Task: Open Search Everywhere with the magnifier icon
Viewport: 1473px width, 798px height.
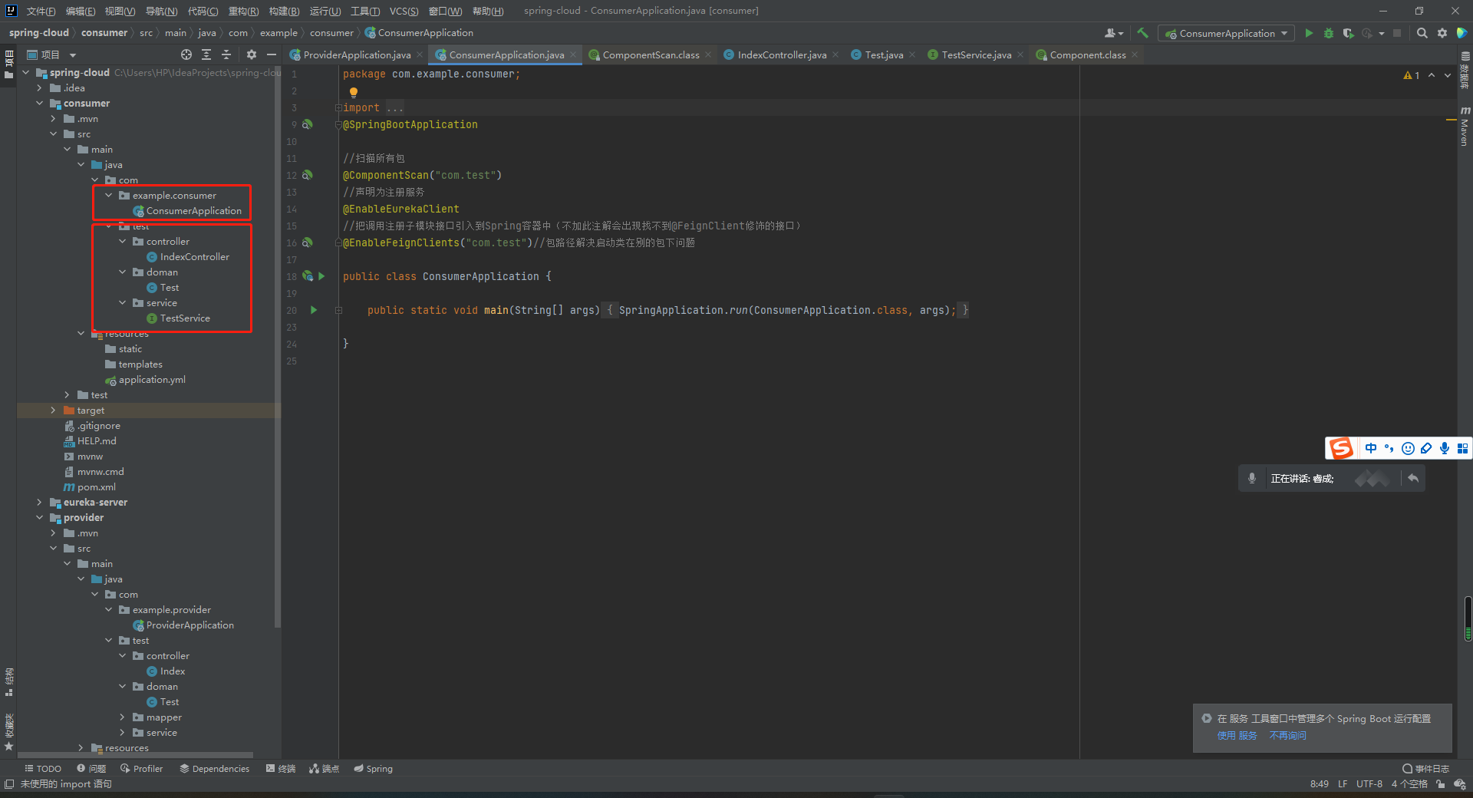Action: click(1422, 33)
